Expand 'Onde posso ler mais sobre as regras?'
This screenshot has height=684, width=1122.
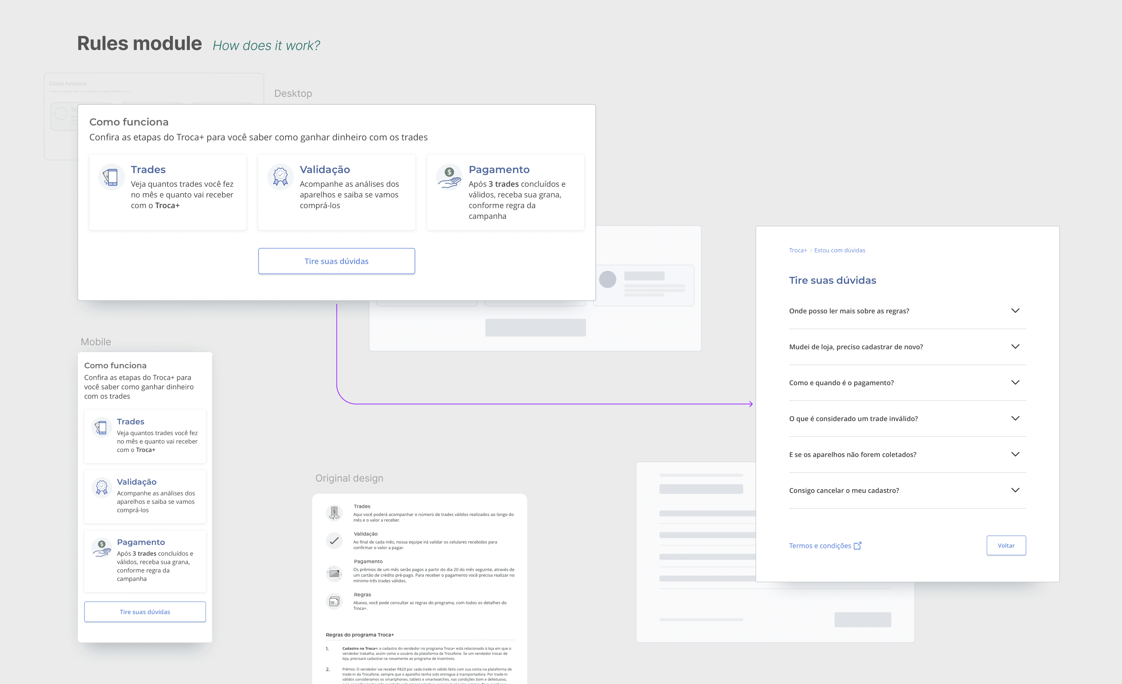[x=1015, y=311]
